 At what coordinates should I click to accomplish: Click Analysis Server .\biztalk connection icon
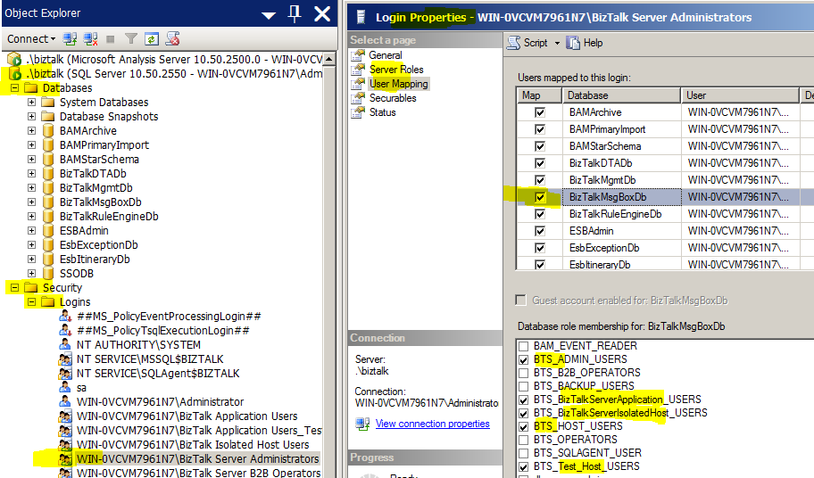pos(14,59)
